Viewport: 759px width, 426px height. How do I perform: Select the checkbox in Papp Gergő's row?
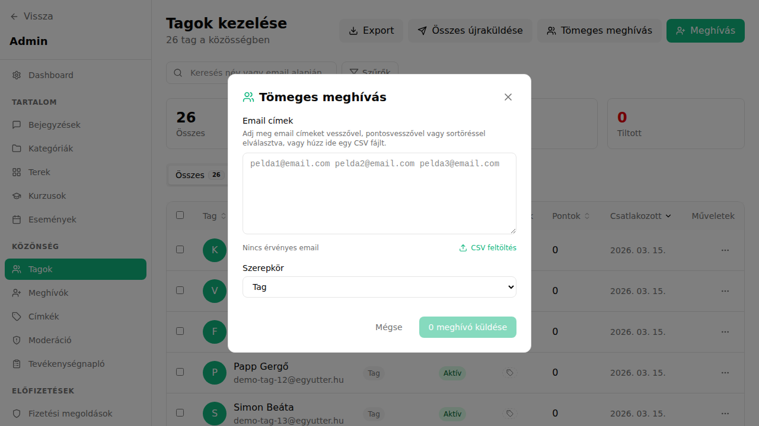click(180, 373)
